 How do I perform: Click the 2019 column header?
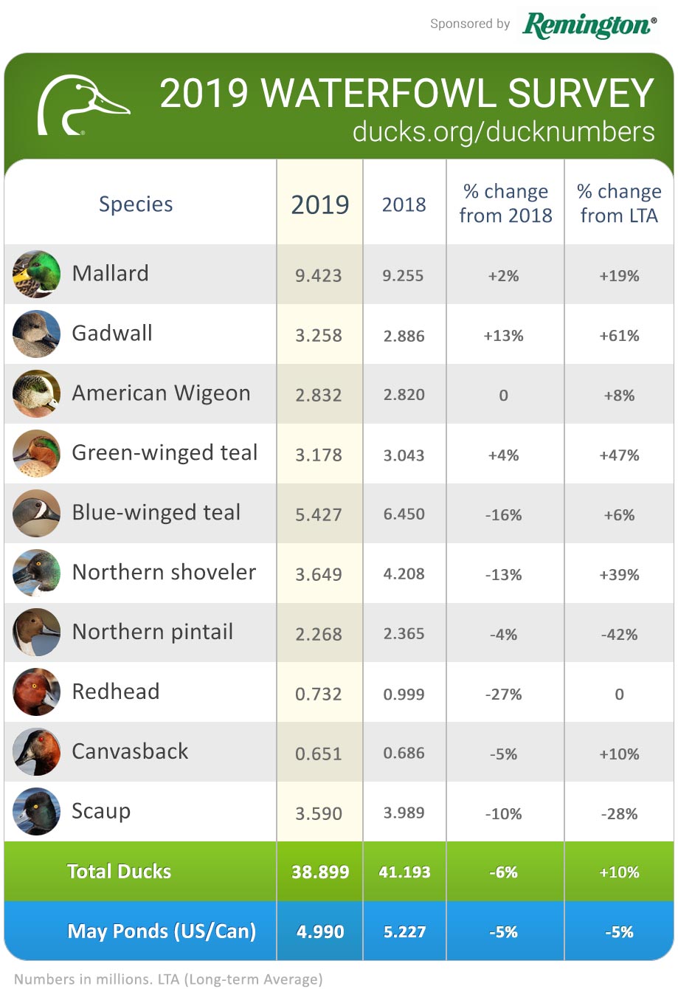(x=319, y=204)
